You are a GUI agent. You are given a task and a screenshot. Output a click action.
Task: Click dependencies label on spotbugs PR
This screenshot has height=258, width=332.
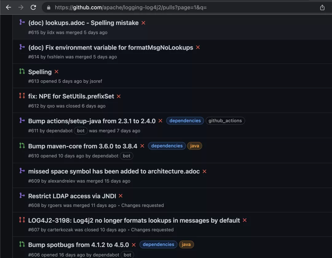pyautogui.click(x=158, y=244)
